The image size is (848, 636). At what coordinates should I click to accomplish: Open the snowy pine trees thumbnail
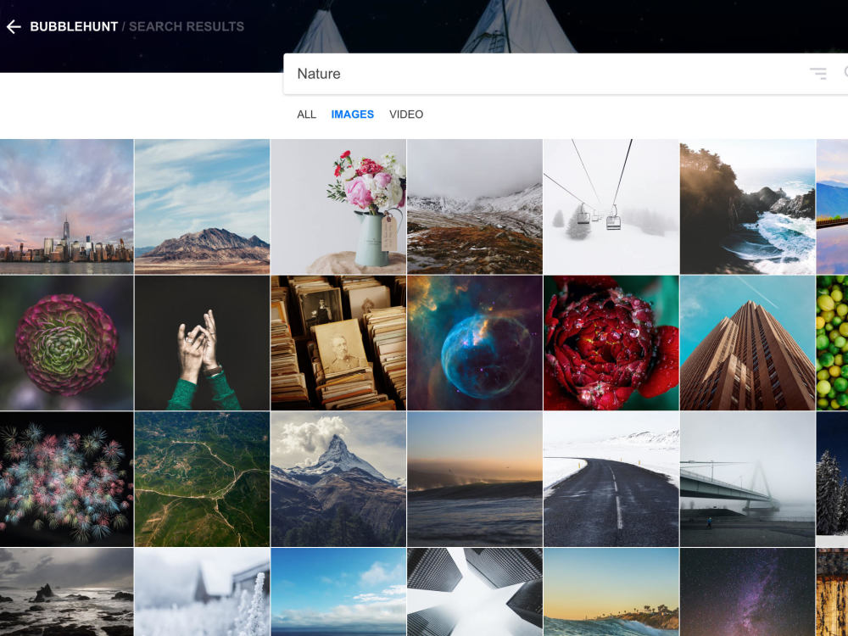(x=833, y=479)
